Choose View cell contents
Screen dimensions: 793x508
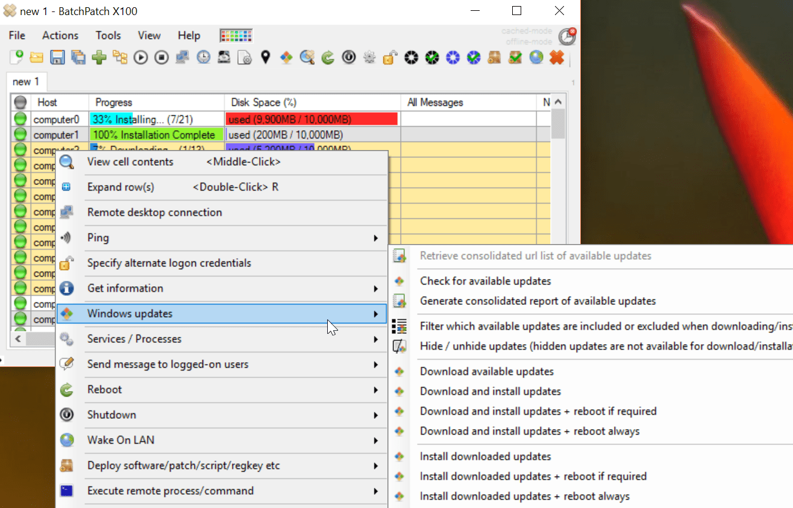[221, 162]
